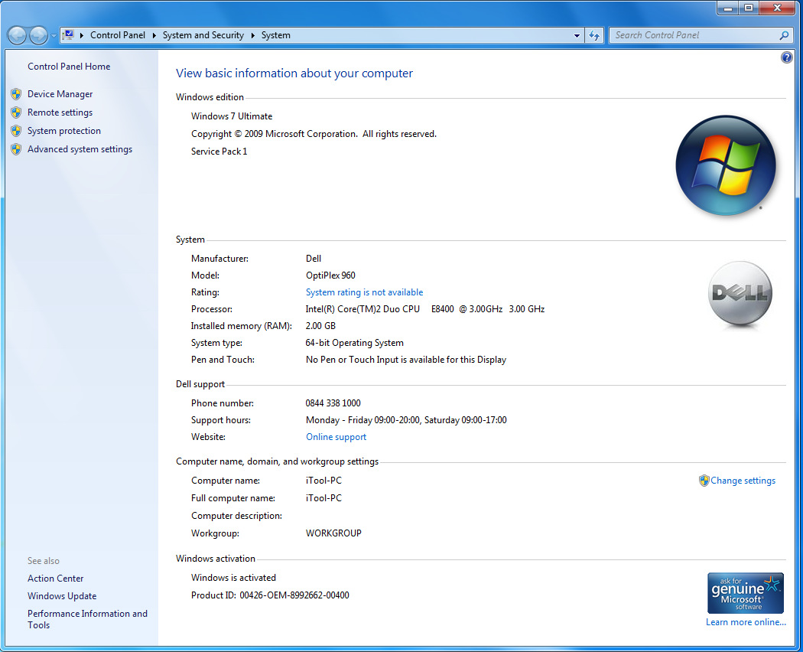Select the System breadcrumb

(275, 35)
